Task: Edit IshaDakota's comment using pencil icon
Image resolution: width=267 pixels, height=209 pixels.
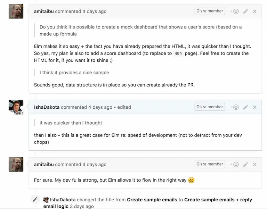Action: tap(245, 107)
